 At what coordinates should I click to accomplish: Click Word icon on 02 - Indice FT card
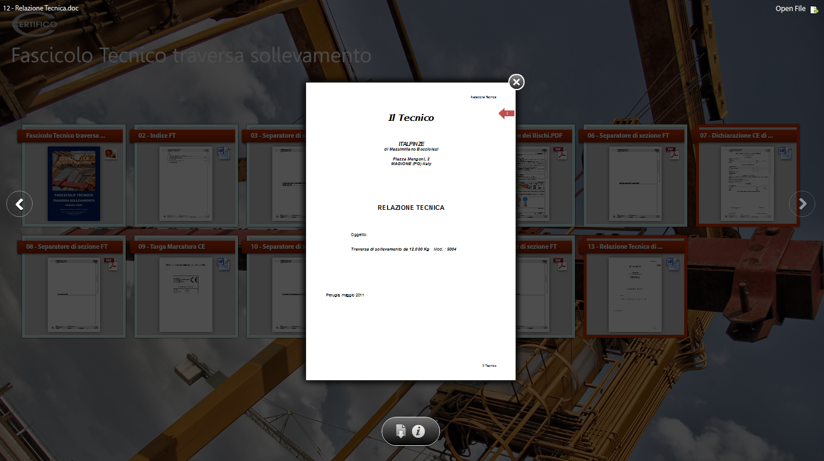point(223,153)
